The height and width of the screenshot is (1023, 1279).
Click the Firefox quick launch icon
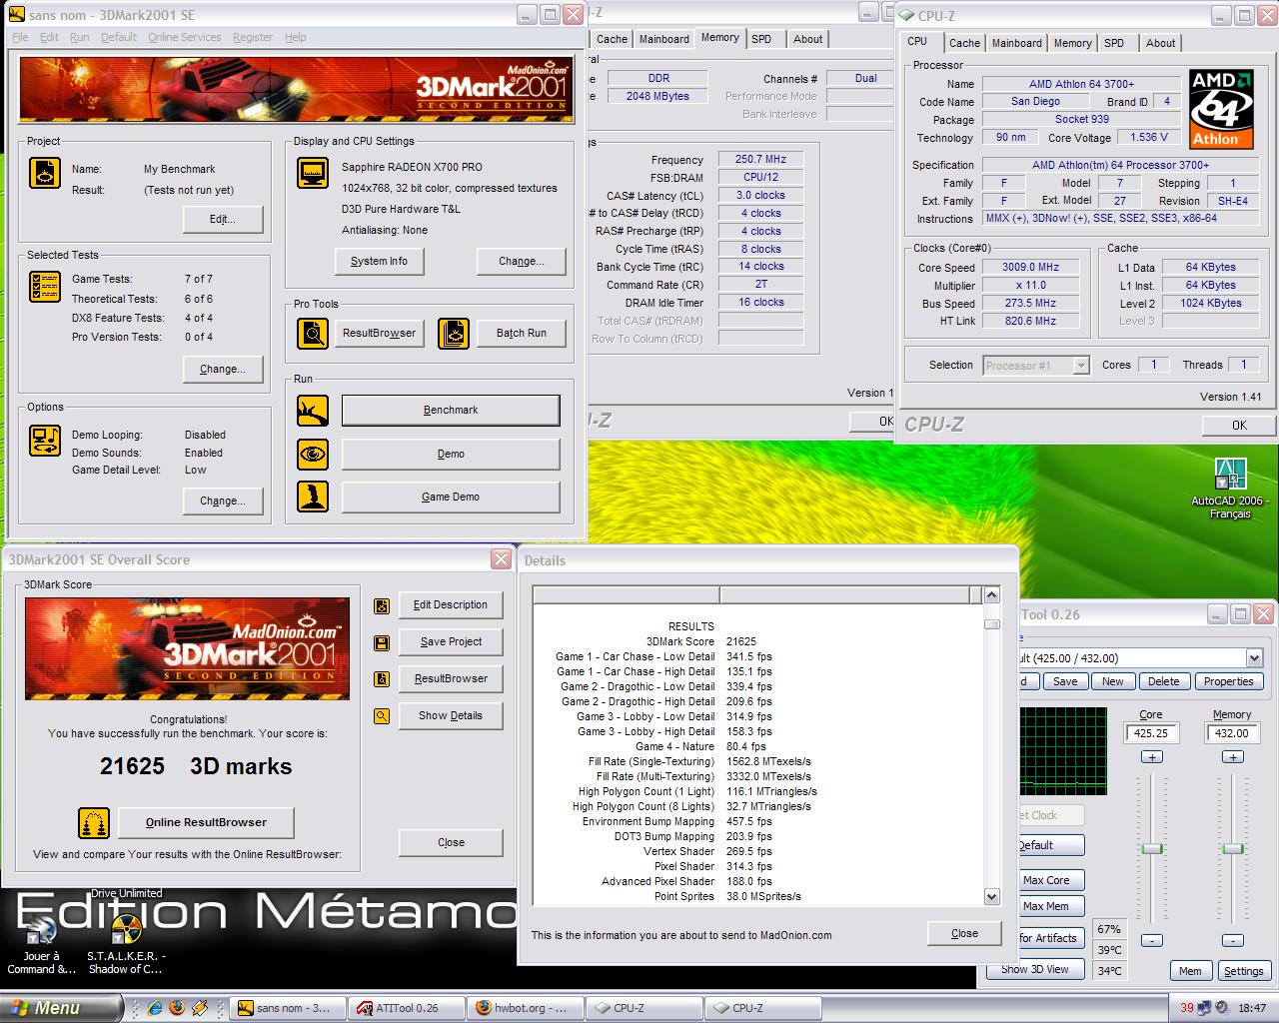[177, 1008]
